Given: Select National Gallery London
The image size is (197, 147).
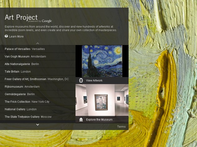Looking at the screenshot, I should tap(38, 109).
